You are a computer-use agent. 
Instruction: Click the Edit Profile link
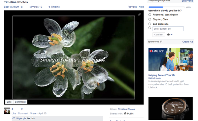pos(187,1)
